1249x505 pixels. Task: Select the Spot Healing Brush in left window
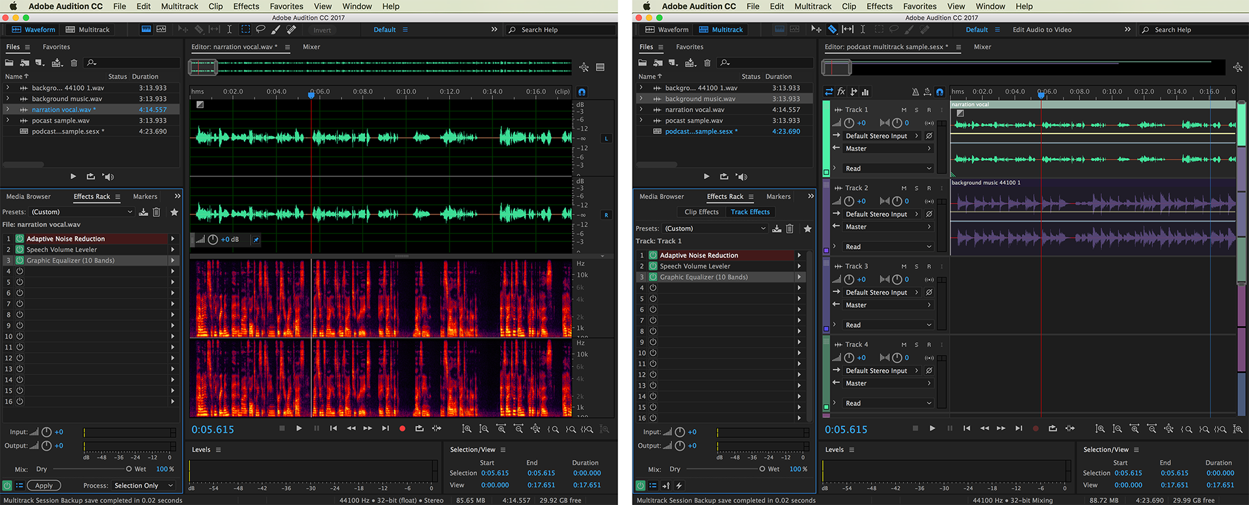point(291,29)
